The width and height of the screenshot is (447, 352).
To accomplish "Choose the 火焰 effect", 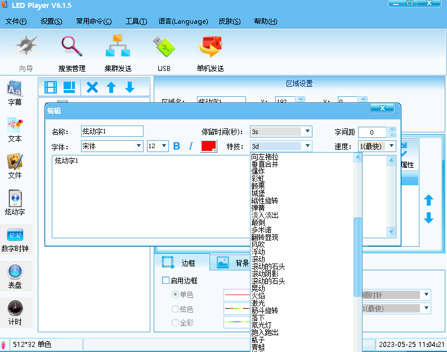I will point(258,296).
